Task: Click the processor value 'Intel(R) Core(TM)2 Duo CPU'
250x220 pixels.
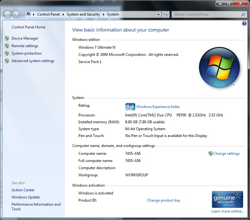Action: (148, 115)
